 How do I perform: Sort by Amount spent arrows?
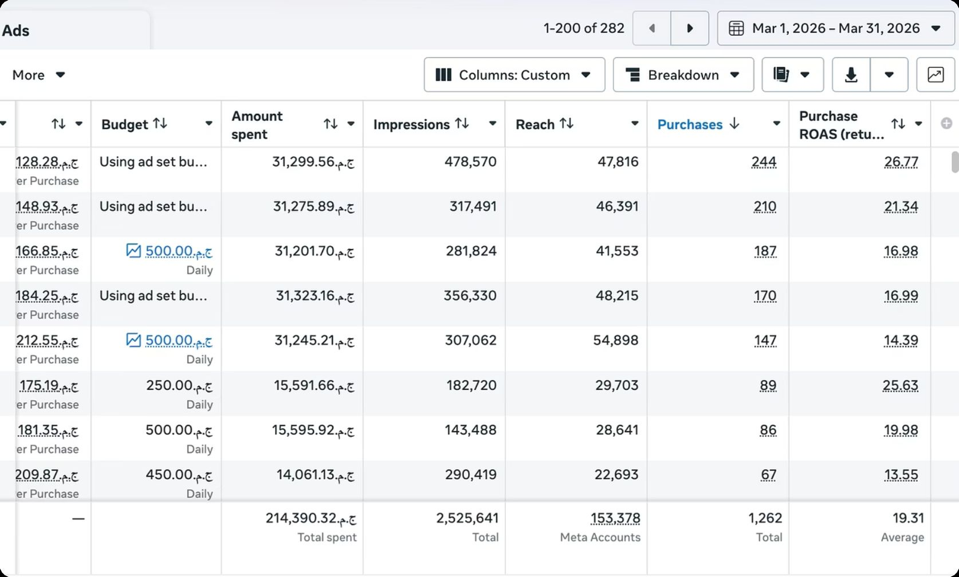(330, 124)
